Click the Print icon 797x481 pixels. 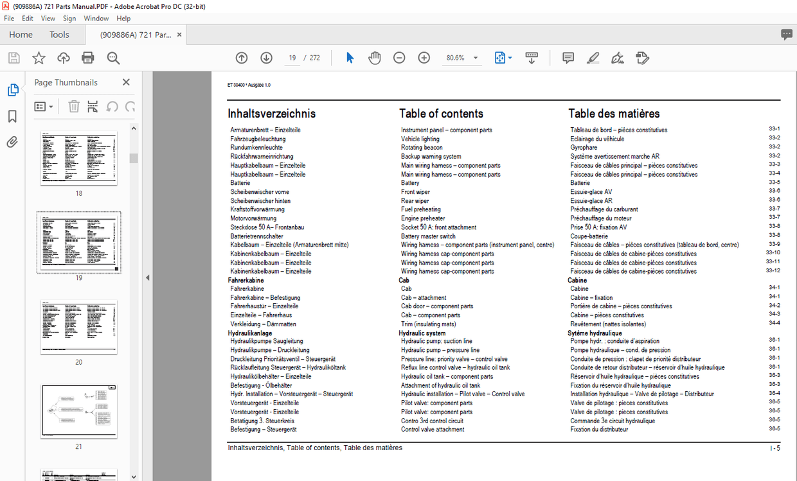point(88,58)
